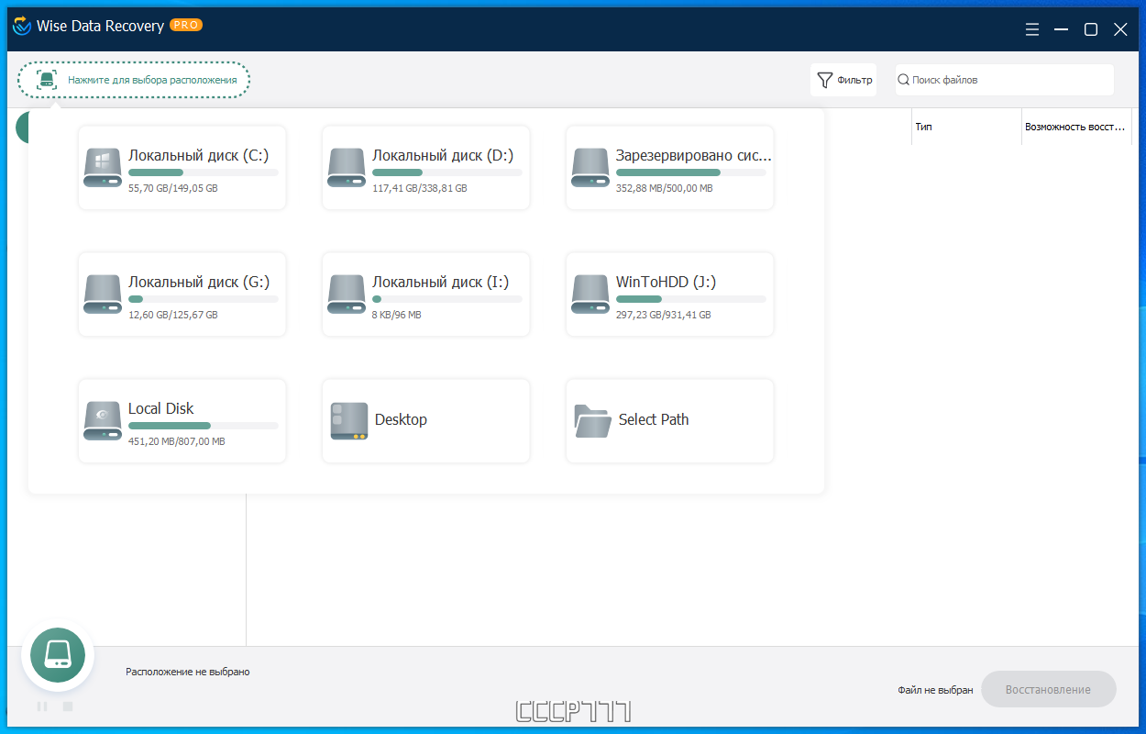
Task: Select the 'Локальный диск (I:)' label
Action: click(440, 282)
